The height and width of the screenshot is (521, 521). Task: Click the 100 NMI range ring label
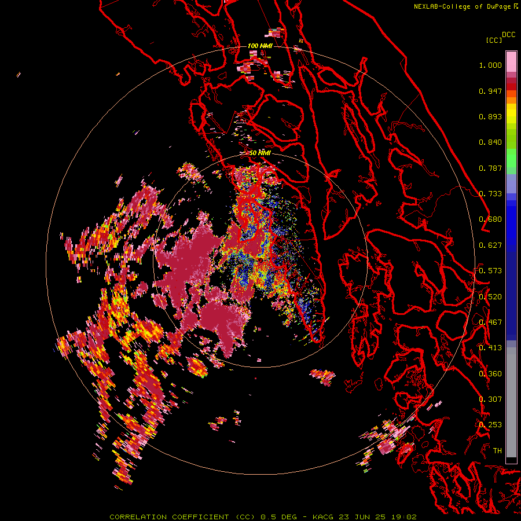[x=260, y=46]
